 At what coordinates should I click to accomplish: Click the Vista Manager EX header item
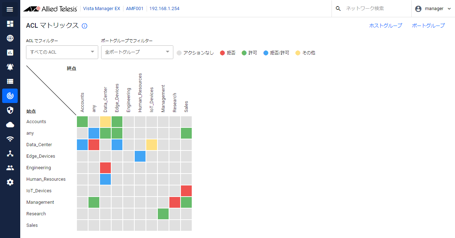pos(101,9)
